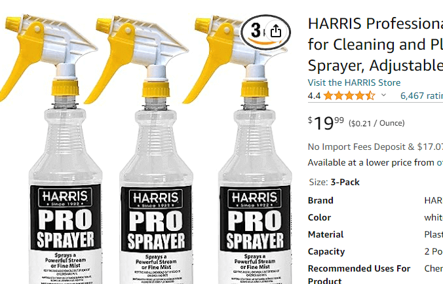443x284 pixels.
Task: Click the HARRIS Professional product title
Action: [x=376, y=44]
